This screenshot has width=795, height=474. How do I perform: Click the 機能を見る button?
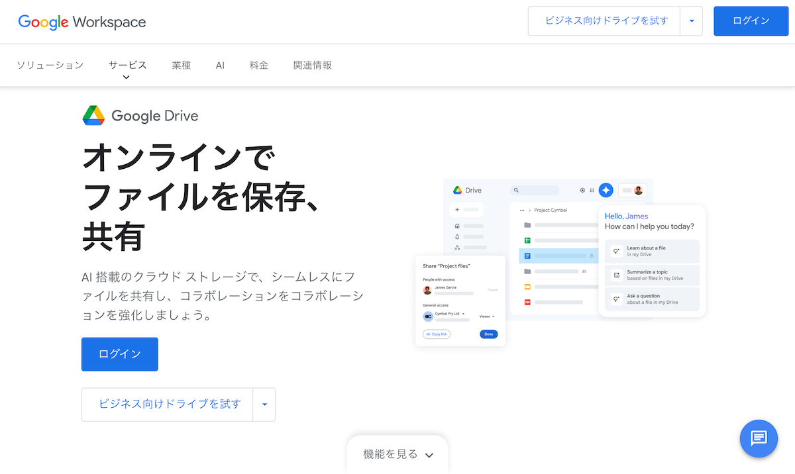(397, 454)
